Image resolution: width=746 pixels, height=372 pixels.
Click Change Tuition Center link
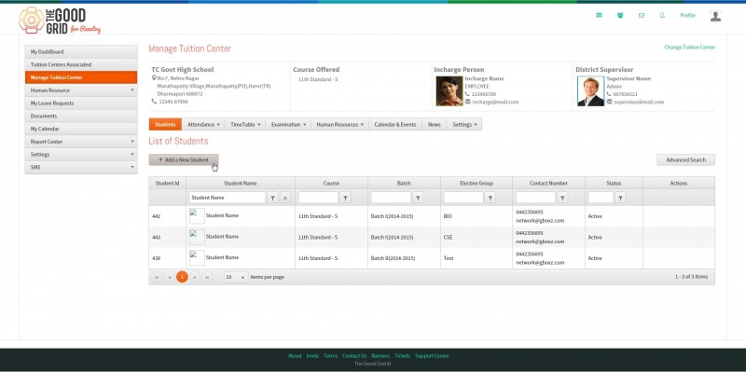click(x=690, y=48)
